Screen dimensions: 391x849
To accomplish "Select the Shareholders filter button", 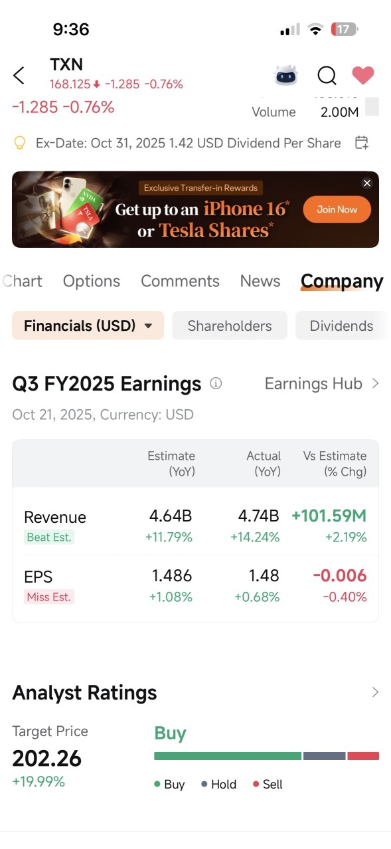I will [230, 326].
